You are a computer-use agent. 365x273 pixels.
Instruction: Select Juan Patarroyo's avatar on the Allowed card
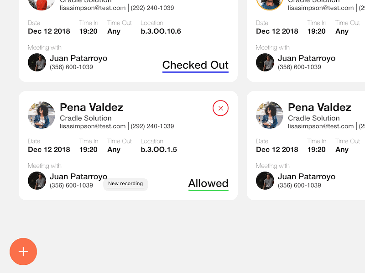[37, 181]
